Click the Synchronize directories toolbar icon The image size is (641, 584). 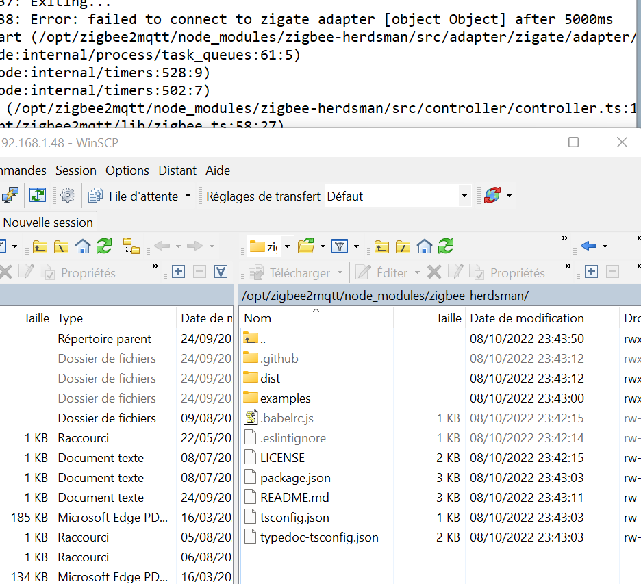[x=38, y=195]
